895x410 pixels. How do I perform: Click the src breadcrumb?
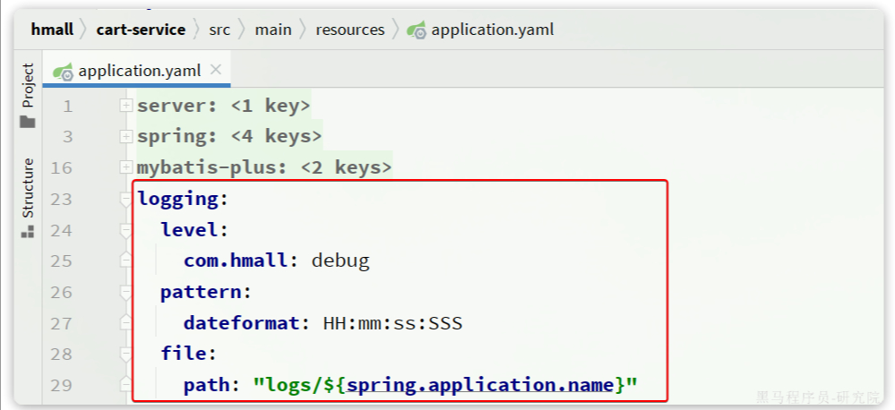(x=219, y=30)
